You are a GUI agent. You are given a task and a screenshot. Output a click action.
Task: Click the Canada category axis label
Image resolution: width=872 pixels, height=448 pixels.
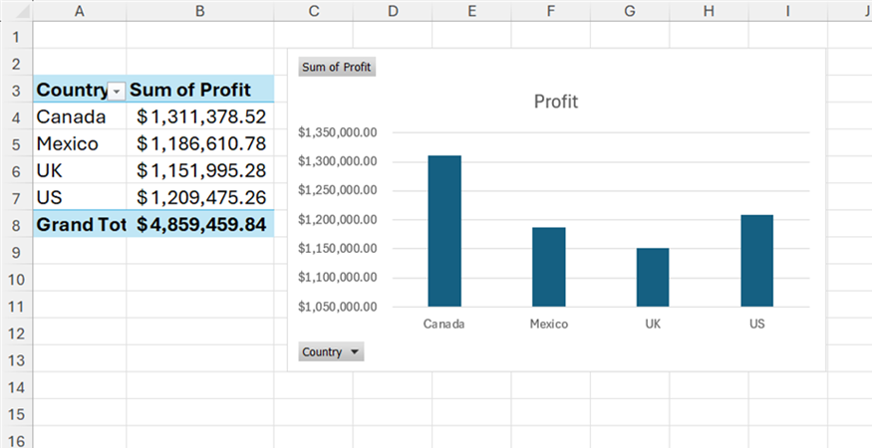pyautogui.click(x=443, y=324)
